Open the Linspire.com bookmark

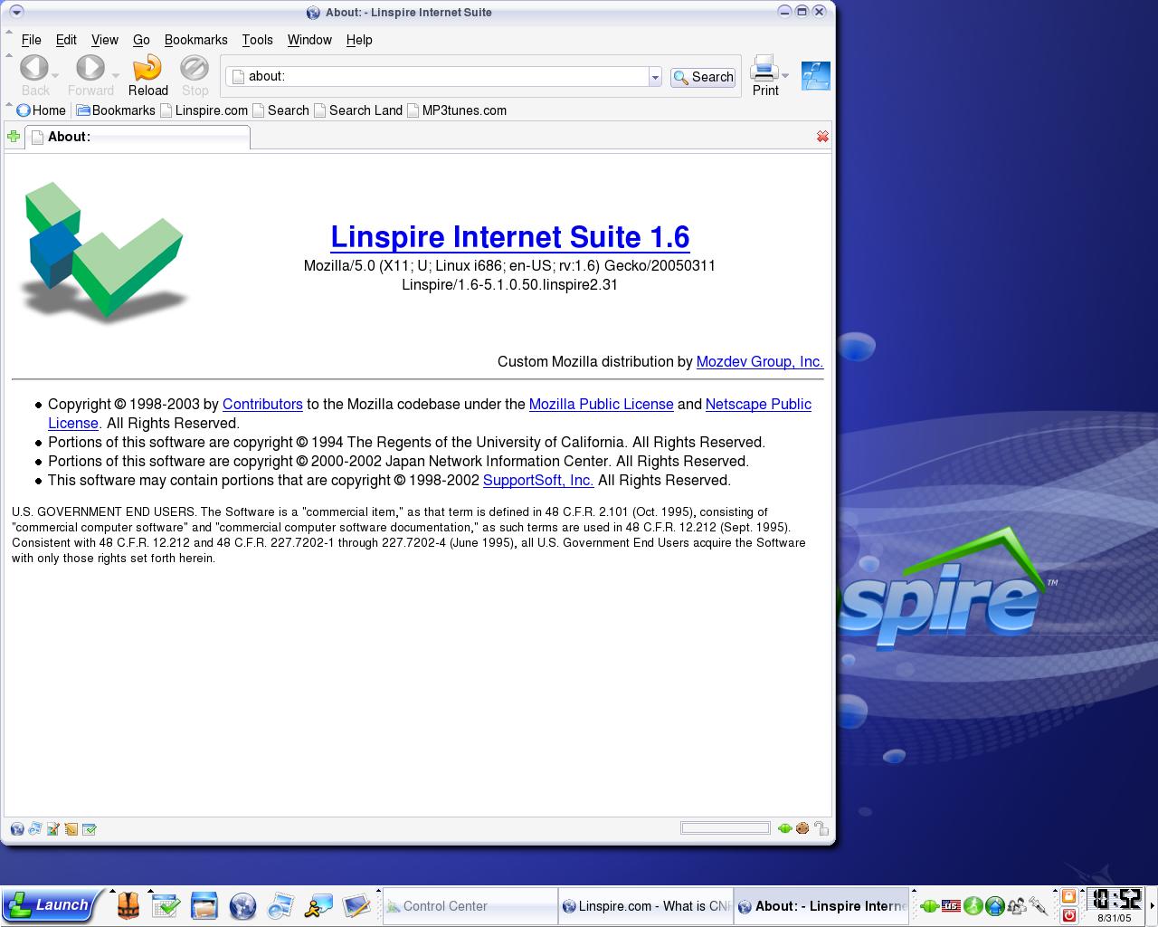pyautogui.click(x=204, y=110)
